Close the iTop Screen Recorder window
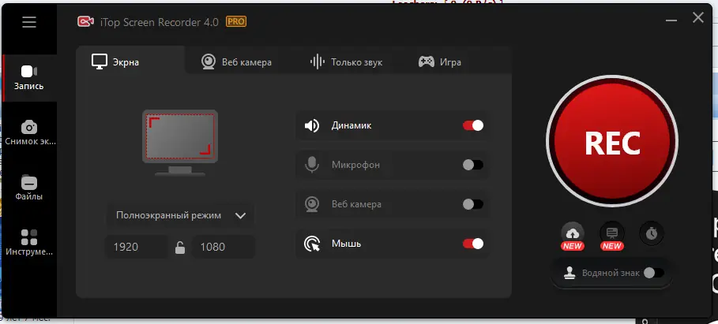718x324 pixels. pos(697,18)
